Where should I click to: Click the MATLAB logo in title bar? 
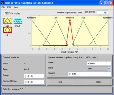coord(2,3)
